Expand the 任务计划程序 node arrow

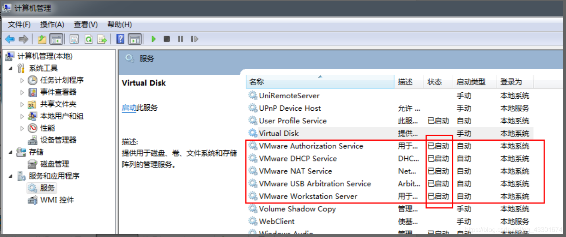[22, 80]
